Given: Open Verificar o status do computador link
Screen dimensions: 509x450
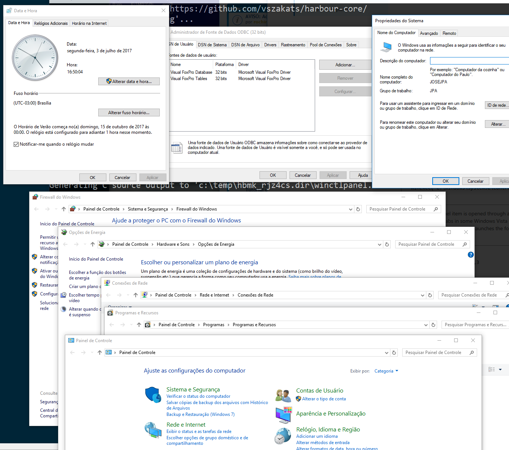Looking at the screenshot, I should (x=198, y=396).
